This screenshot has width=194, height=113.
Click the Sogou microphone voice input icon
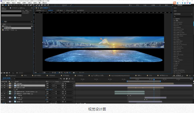click(182, 3)
